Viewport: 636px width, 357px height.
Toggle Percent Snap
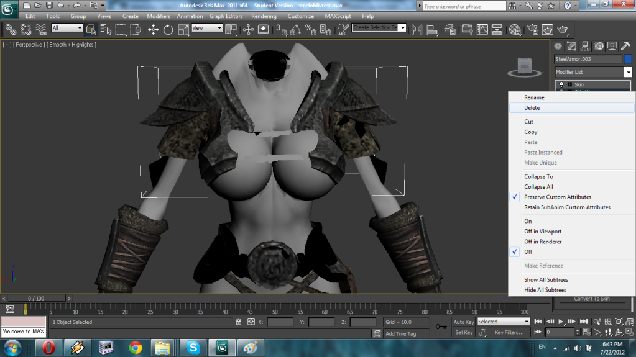311,30
